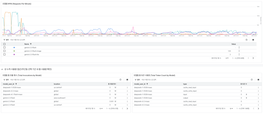
Task: Click the 모델별 총 토큰 사용량 panel title
Action: point(154,75)
